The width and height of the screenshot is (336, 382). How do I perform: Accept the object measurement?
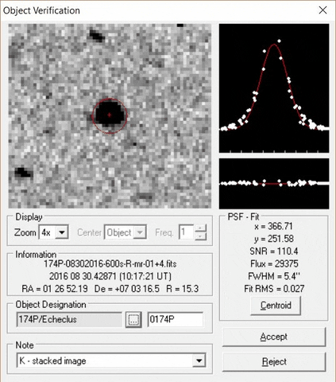coord(274,337)
